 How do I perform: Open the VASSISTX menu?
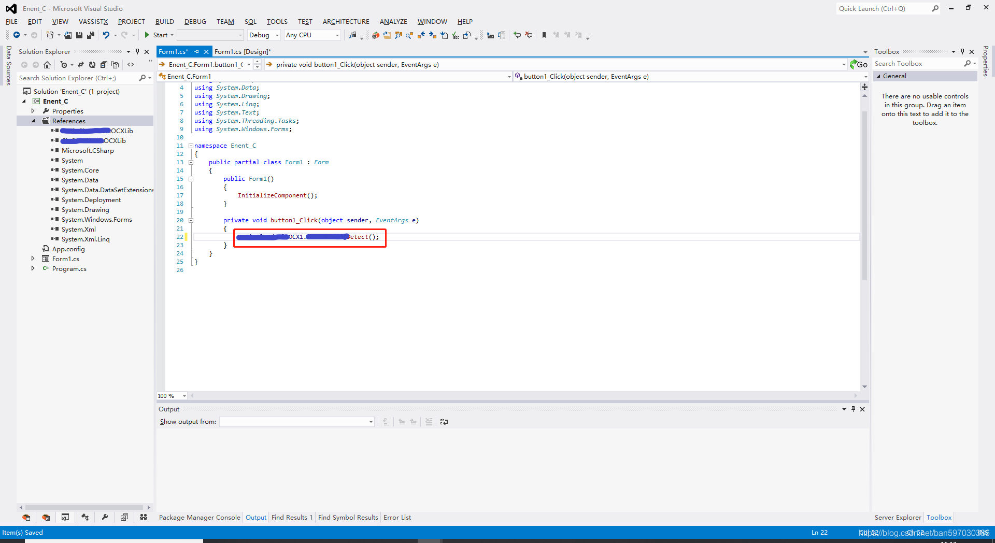[x=93, y=21]
